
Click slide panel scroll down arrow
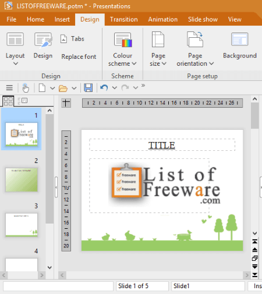point(49,267)
